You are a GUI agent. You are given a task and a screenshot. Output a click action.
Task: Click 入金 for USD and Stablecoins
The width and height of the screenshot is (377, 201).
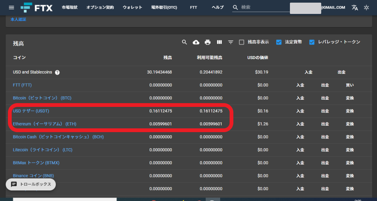click(308, 72)
